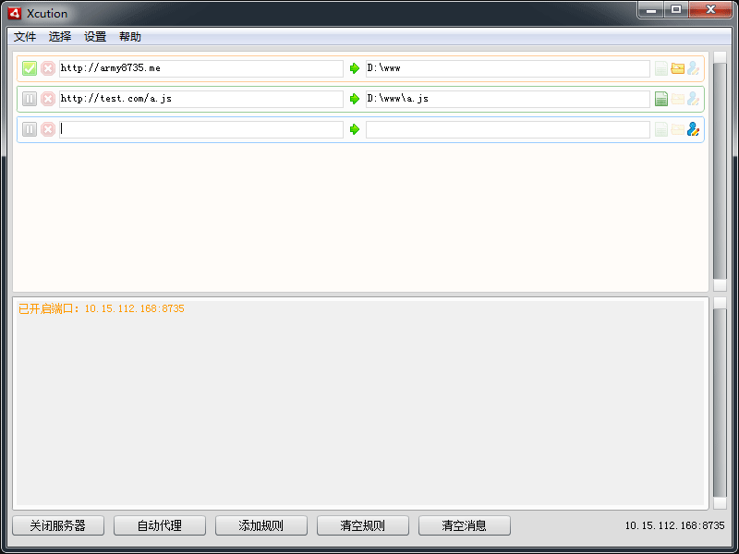Enable the paused test.com/a.js rule
The height and width of the screenshot is (554, 739).
(x=30, y=99)
